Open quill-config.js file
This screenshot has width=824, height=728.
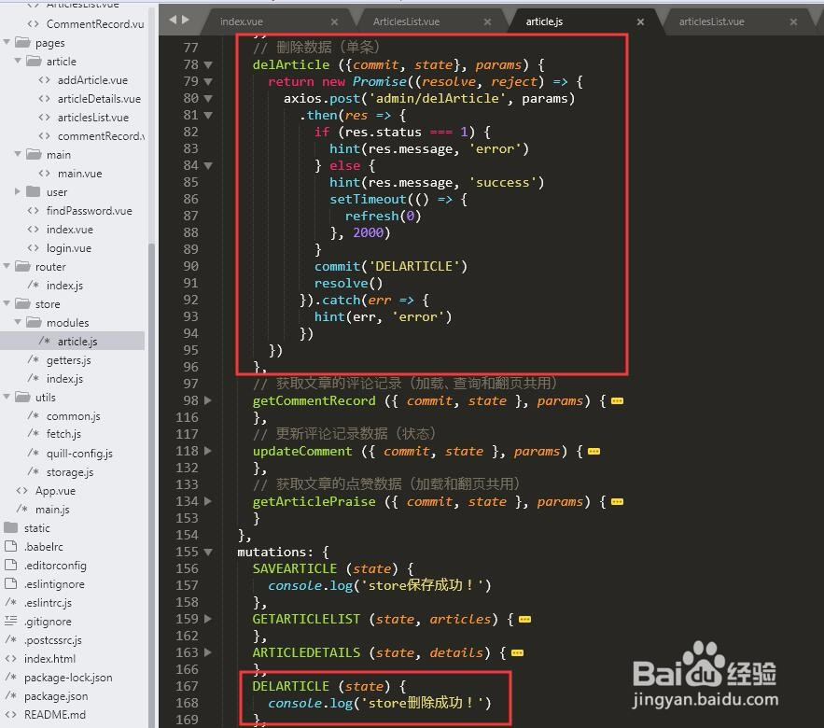tap(79, 453)
